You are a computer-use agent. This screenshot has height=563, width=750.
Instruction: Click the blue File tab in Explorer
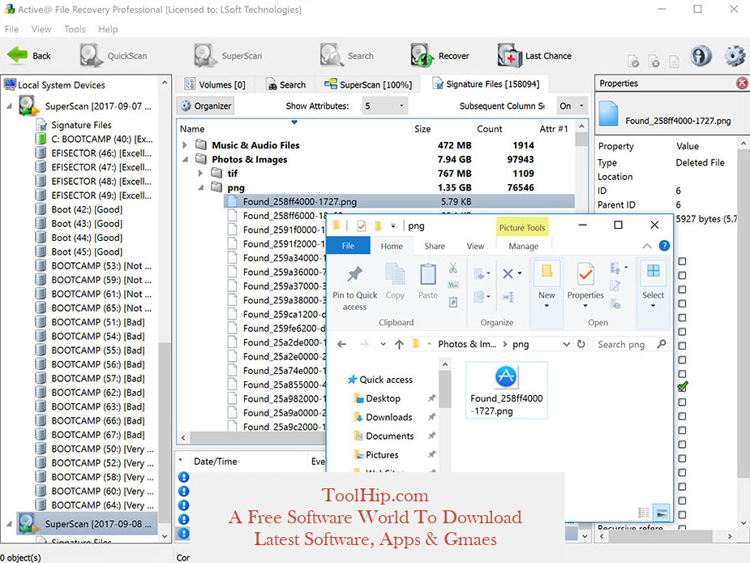(348, 246)
